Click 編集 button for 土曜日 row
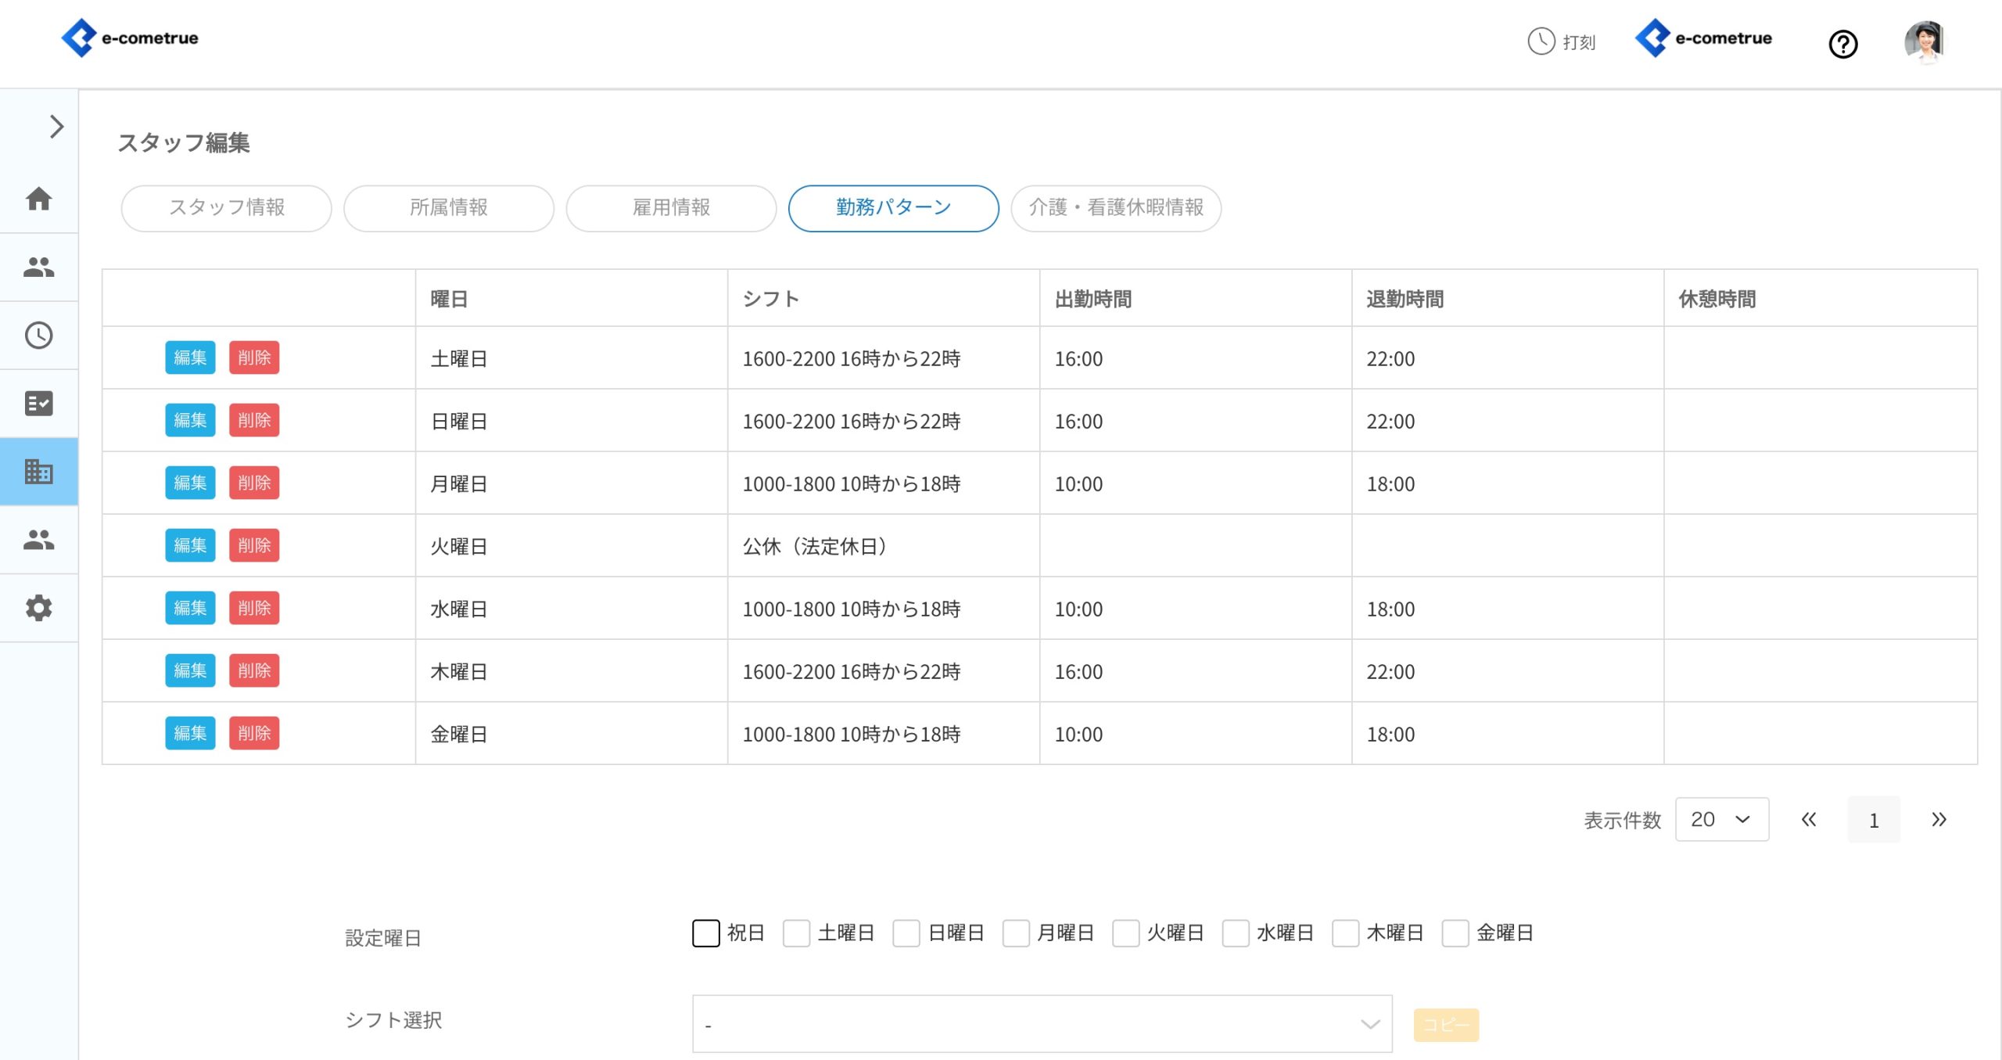The image size is (2002, 1060). (190, 358)
